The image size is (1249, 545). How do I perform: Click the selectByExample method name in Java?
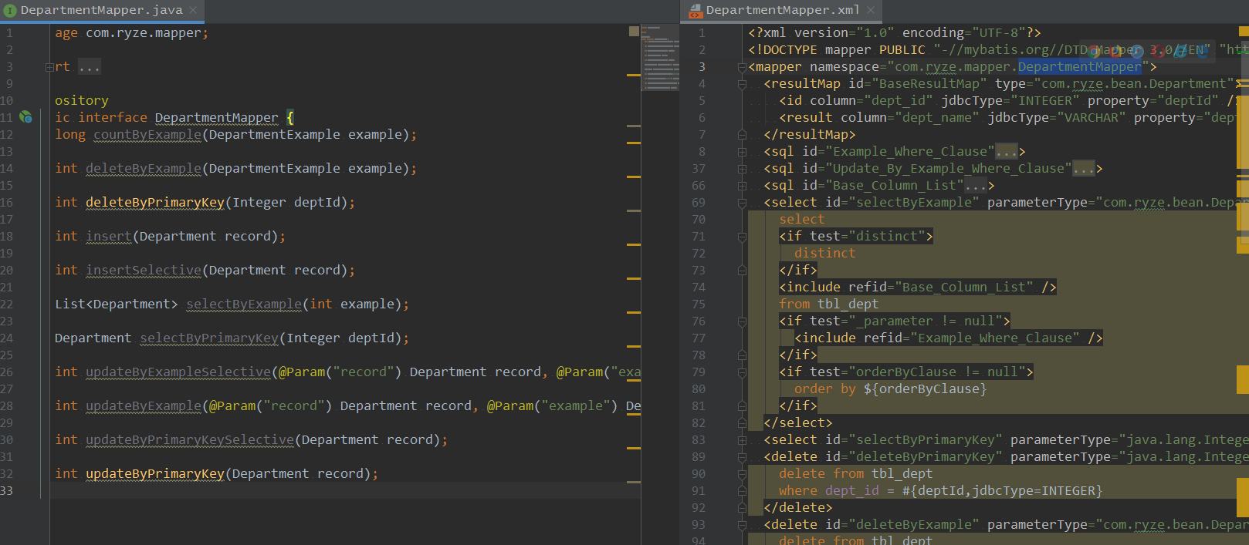coord(244,304)
